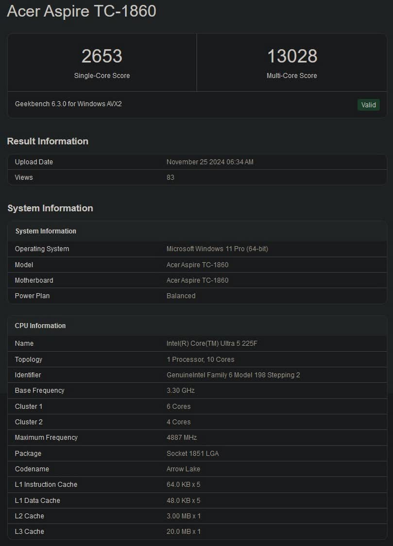Select the Balanced power plan value
Screen dimensions: 393x546
point(181,296)
